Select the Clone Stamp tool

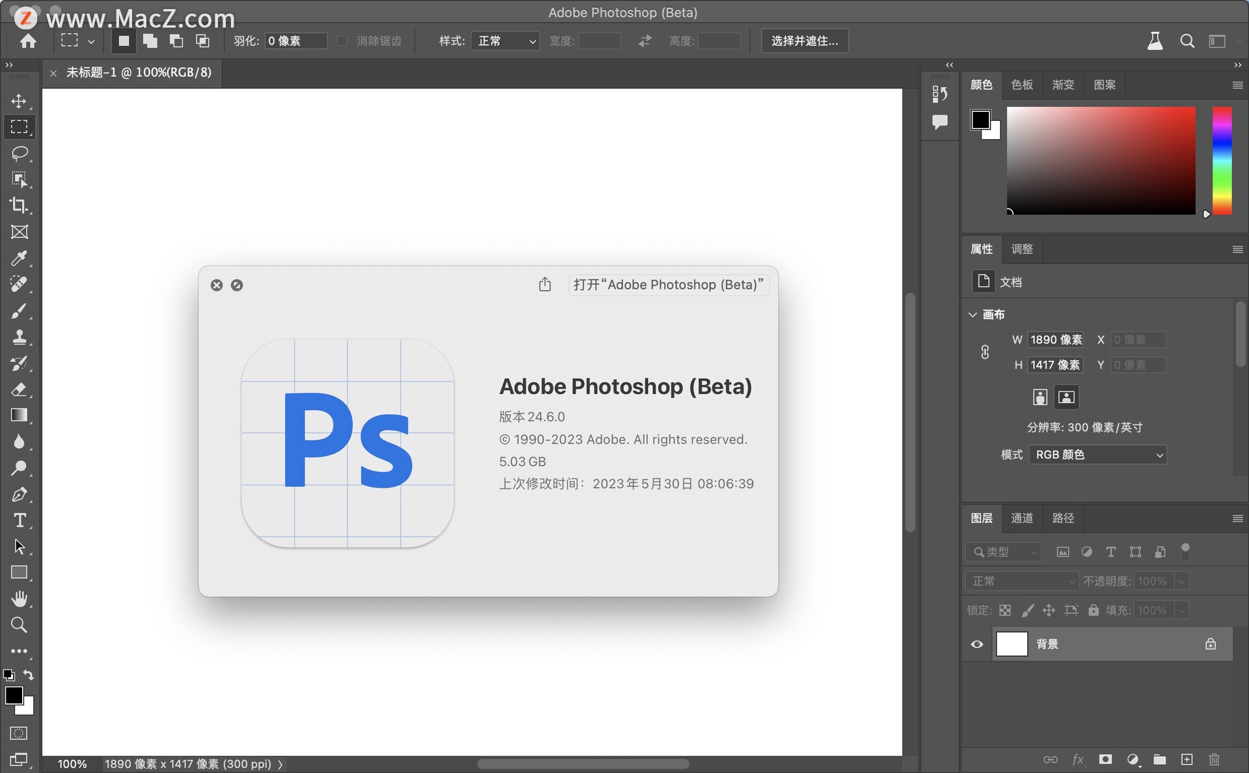tap(20, 337)
